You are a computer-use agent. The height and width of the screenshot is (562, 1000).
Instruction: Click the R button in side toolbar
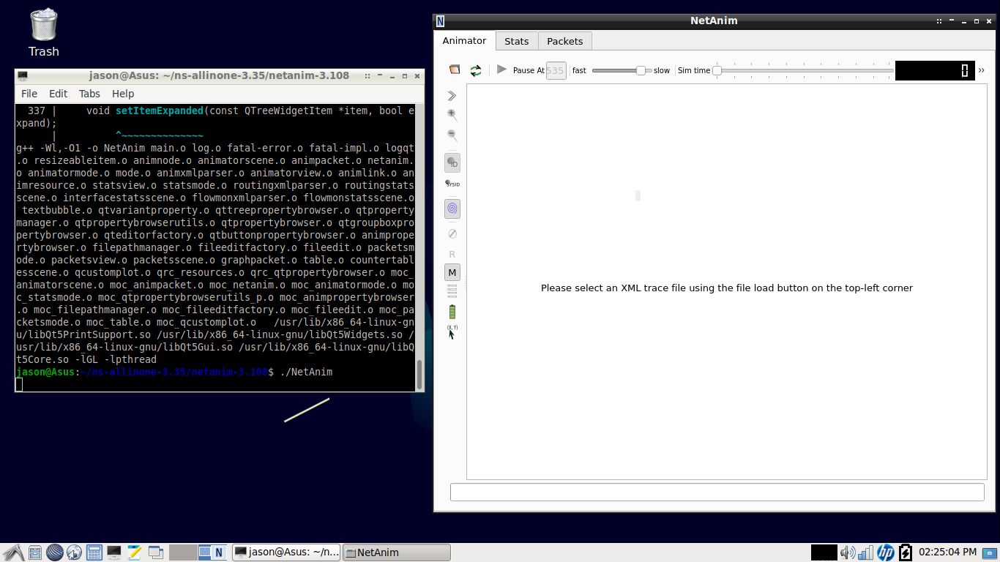[452, 254]
